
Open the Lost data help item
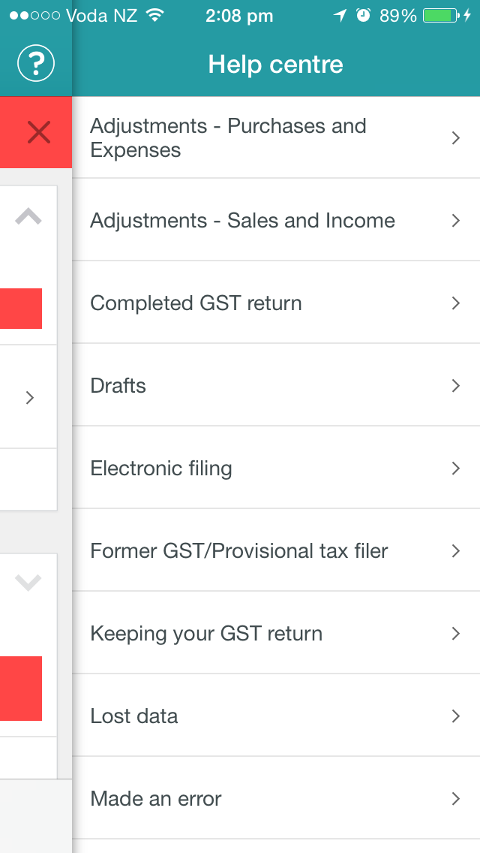point(276,716)
